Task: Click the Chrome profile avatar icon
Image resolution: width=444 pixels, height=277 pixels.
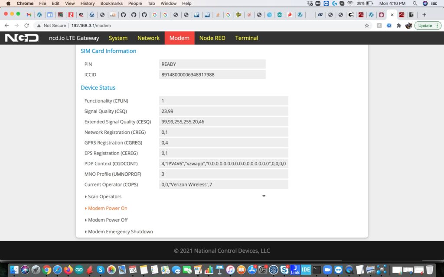Action: 408,26
